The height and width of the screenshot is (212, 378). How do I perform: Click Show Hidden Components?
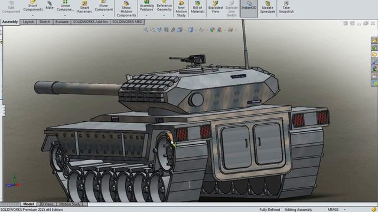(126, 9)
